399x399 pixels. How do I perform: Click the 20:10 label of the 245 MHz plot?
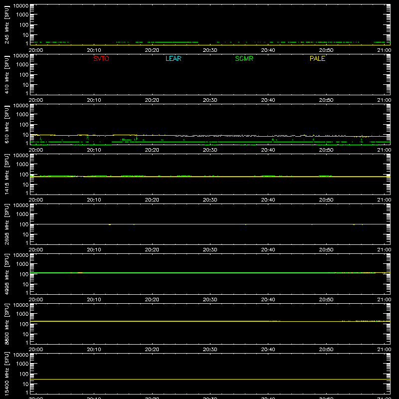[94, 50]
